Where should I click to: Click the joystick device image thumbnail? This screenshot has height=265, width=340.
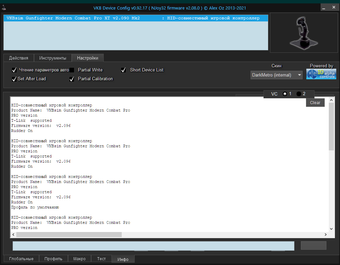coord(304,33)
